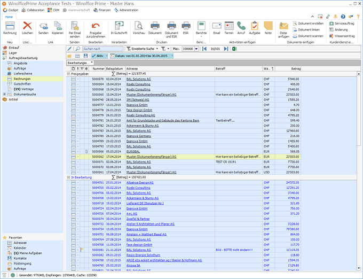Collapse the In Bearbeitung group
This screenshot has height=279, width=363.
(x=68, y=177)
